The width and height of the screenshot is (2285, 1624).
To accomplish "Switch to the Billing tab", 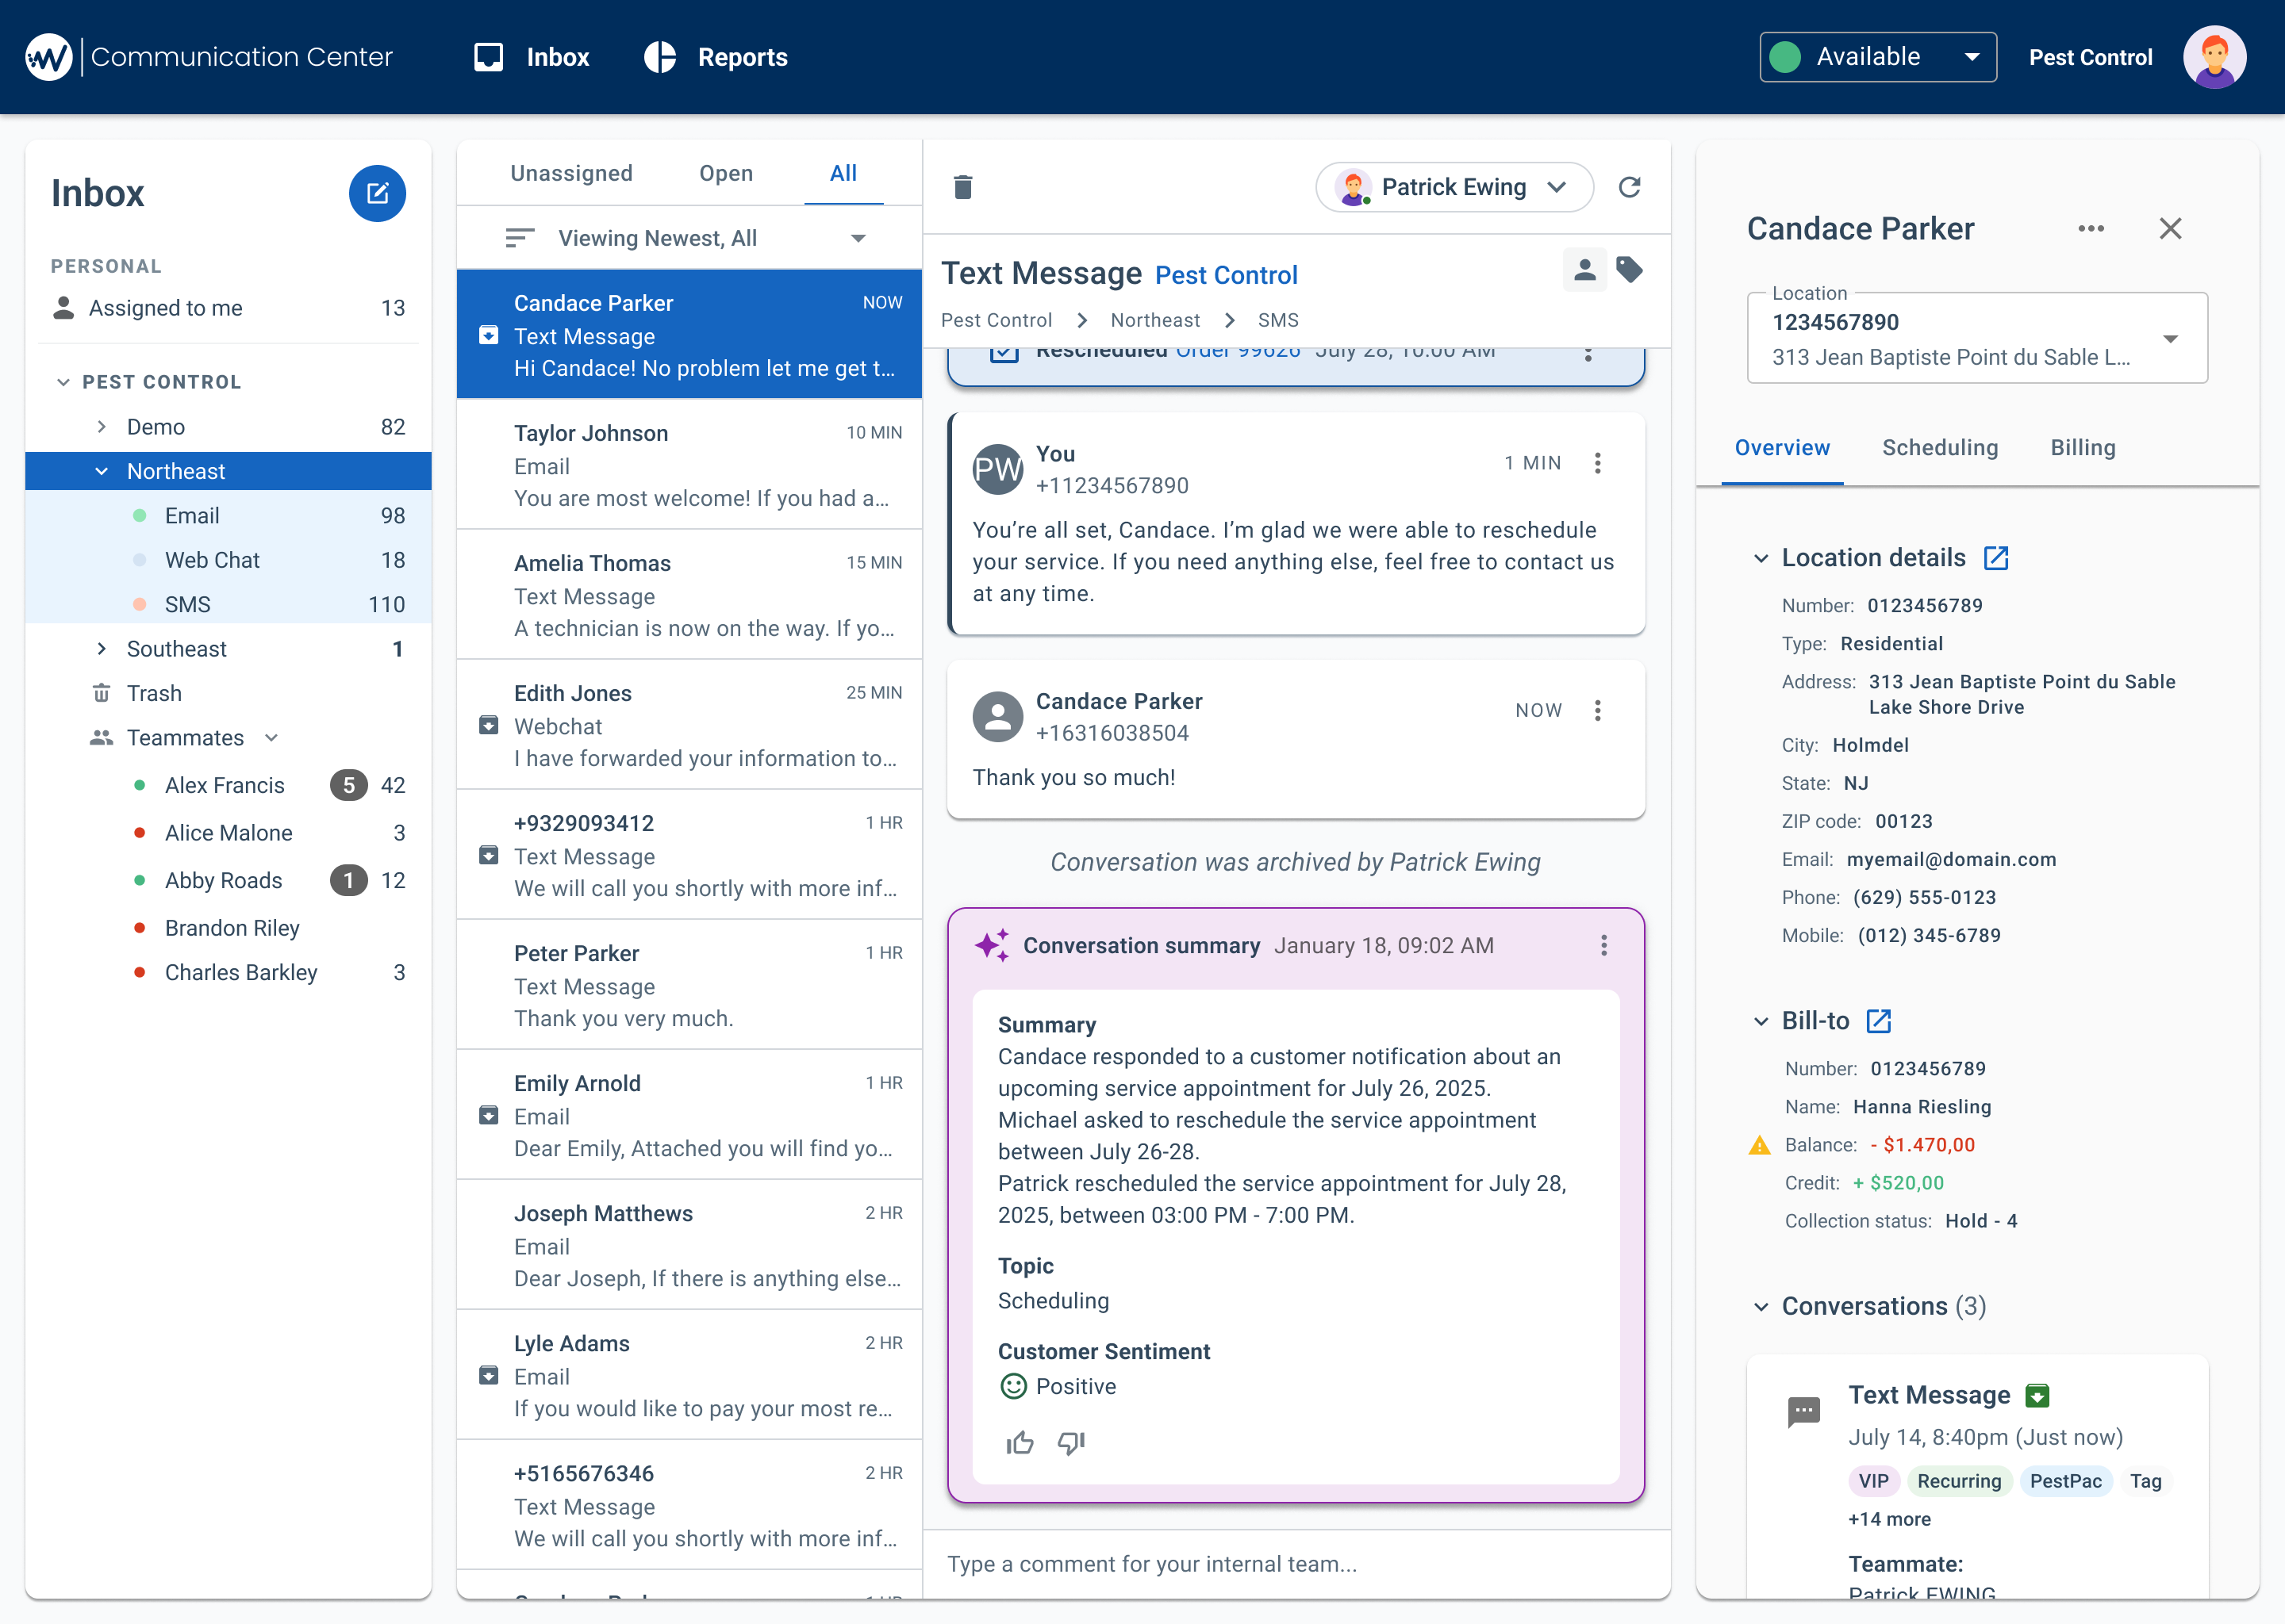I will point(2082,447).
